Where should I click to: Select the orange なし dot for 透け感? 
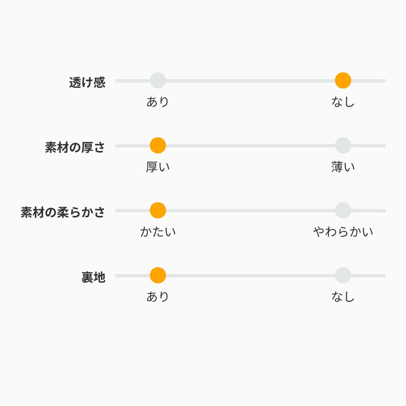tap(343, 81)
